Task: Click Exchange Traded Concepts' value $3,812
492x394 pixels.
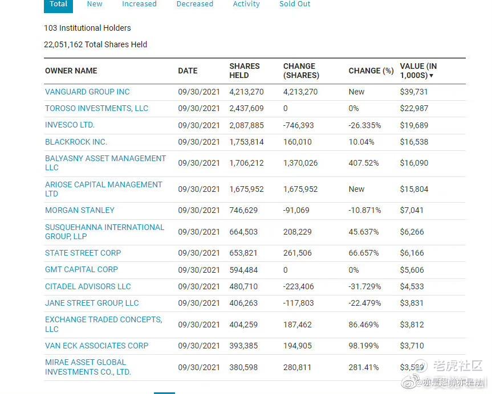Action: pos(412,325)
